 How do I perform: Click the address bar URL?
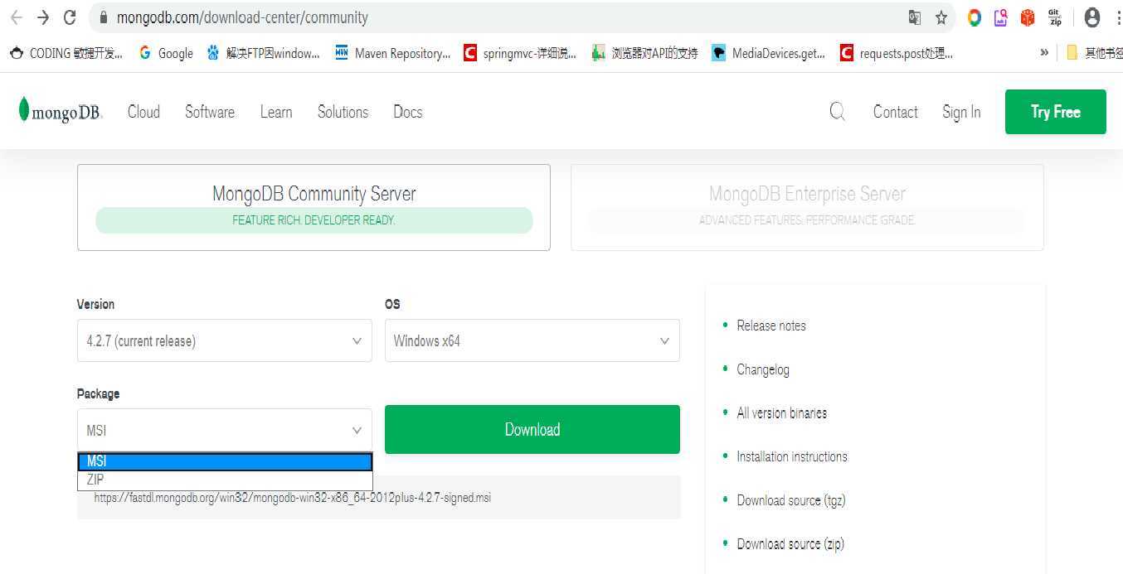242,17
